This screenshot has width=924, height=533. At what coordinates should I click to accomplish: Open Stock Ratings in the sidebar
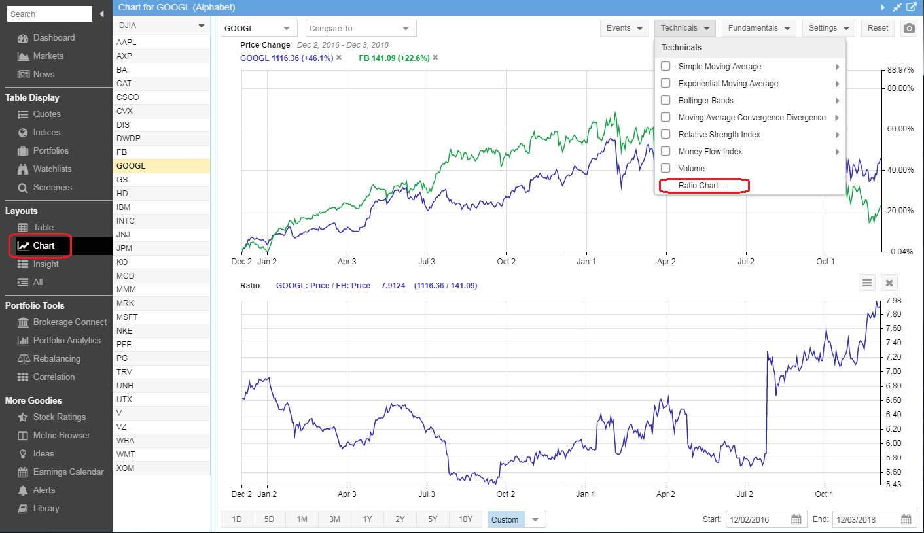point(59,417)
